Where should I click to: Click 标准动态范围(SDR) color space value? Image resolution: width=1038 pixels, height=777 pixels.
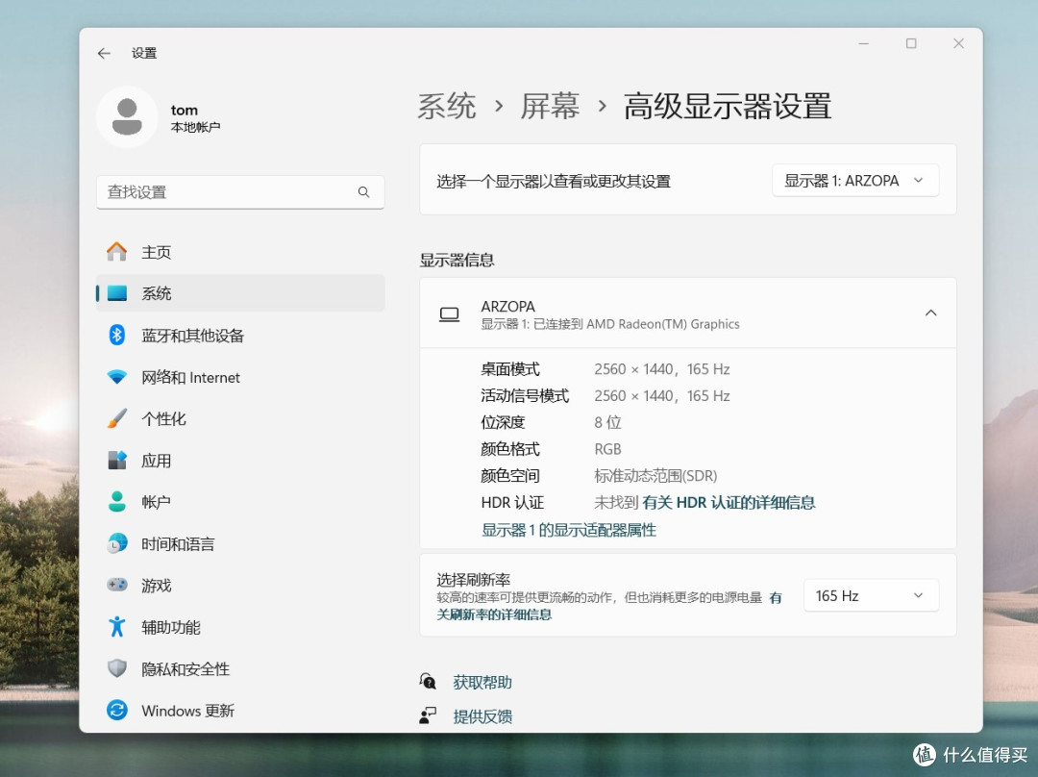655,476
